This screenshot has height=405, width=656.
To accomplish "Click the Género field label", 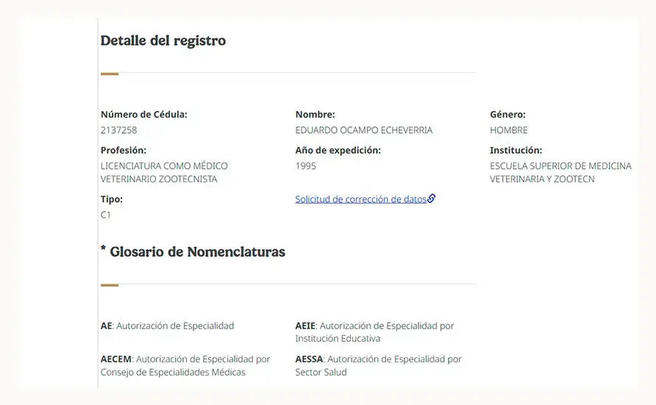I will tap(507, 115).
